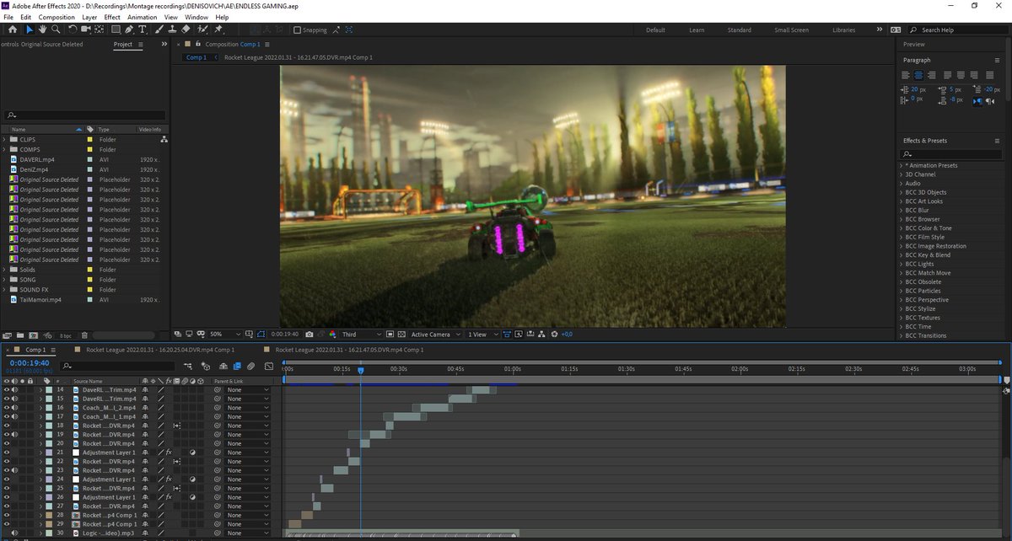Expand the CLIPS folder in Project
This screenshot has width=1012, height=541.
point(4,139)
